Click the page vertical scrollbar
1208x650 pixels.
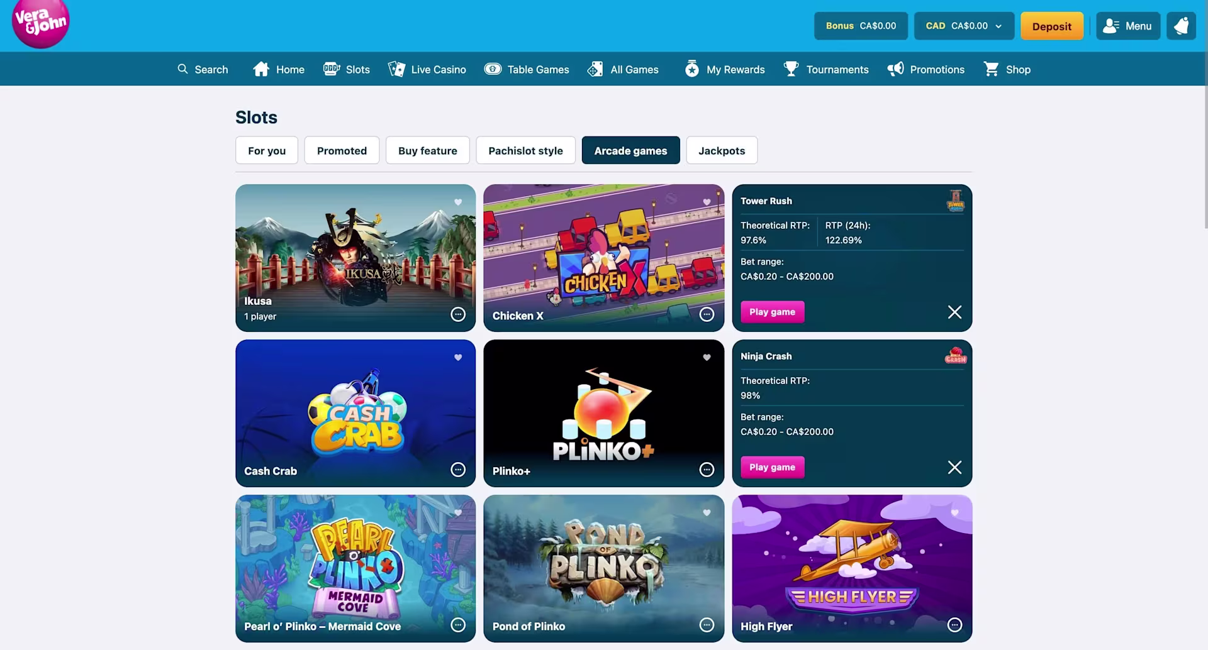point(1205,113)
